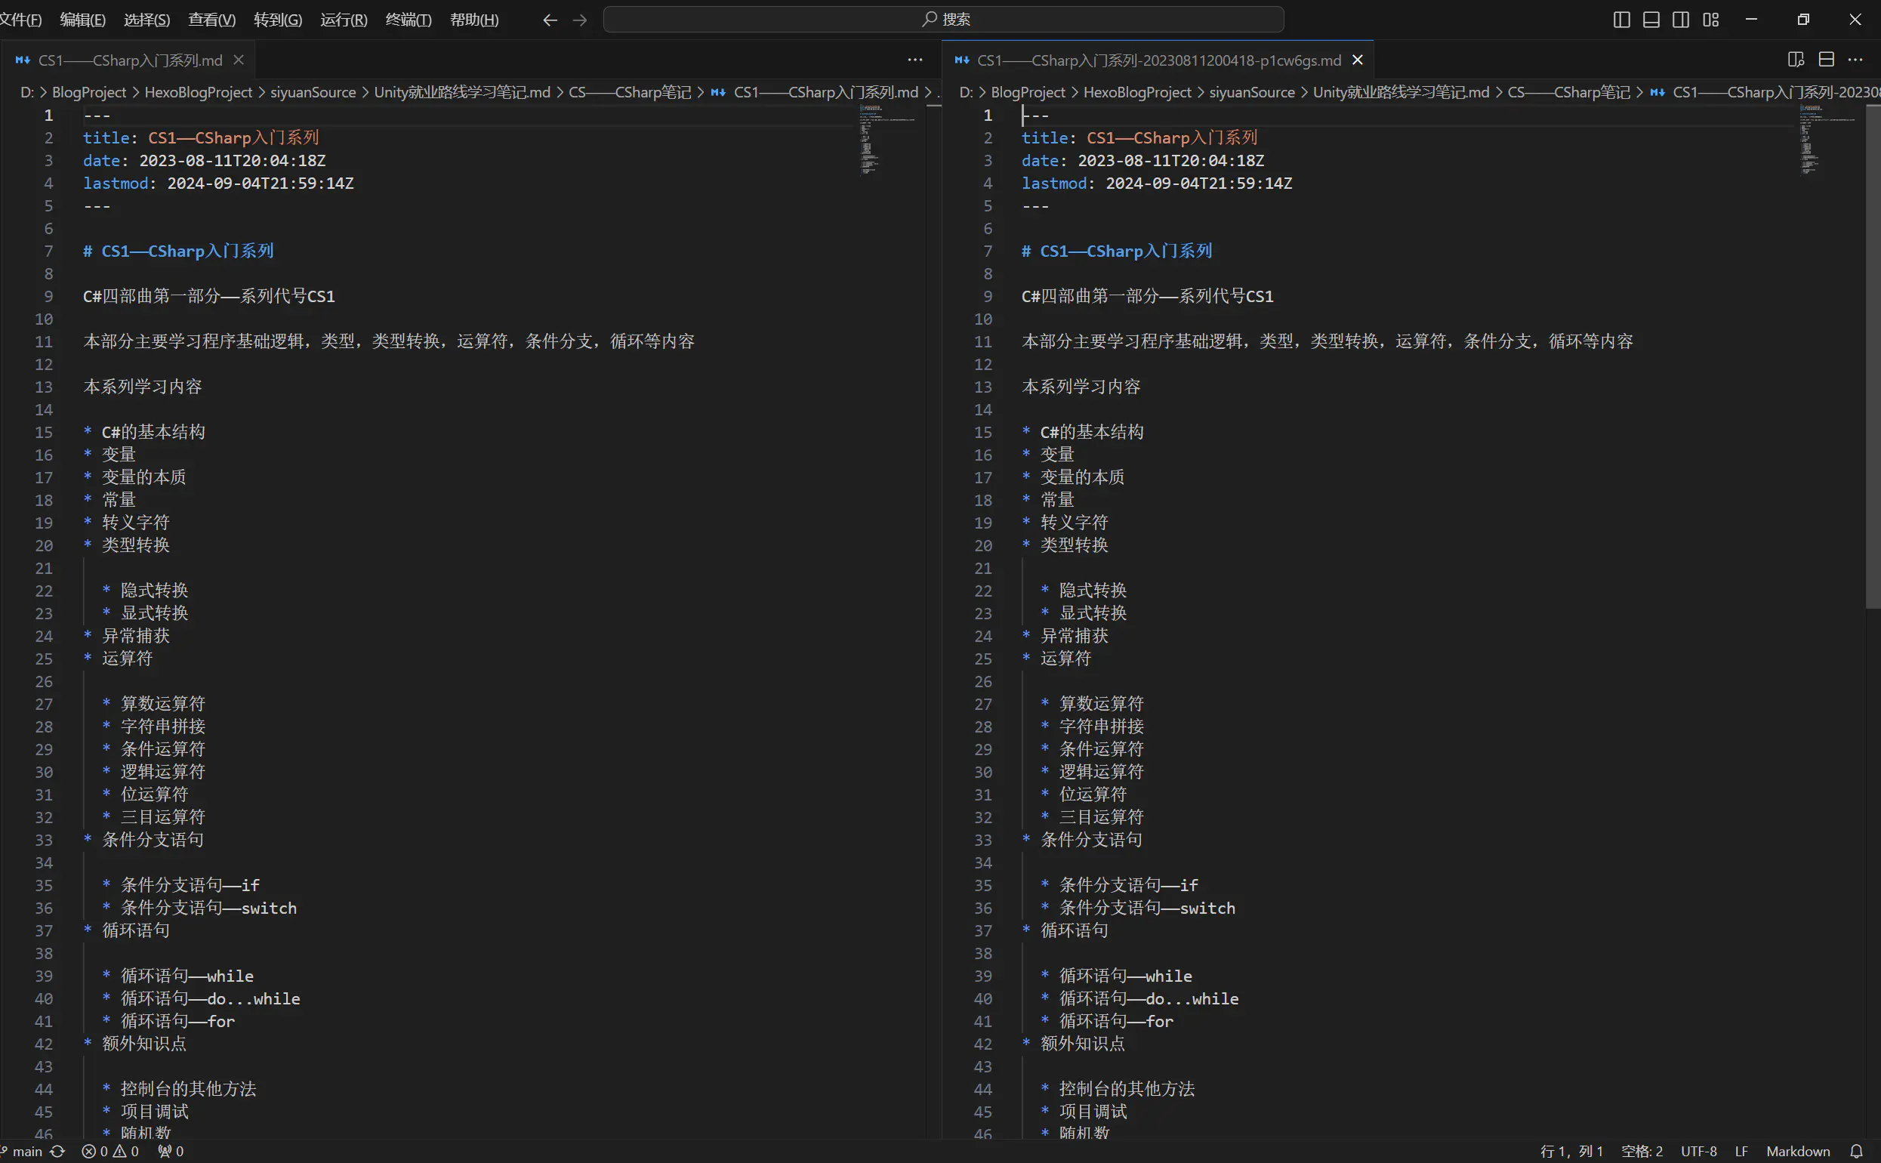Click the Git synchronize changes icon

pos(57,1152)
